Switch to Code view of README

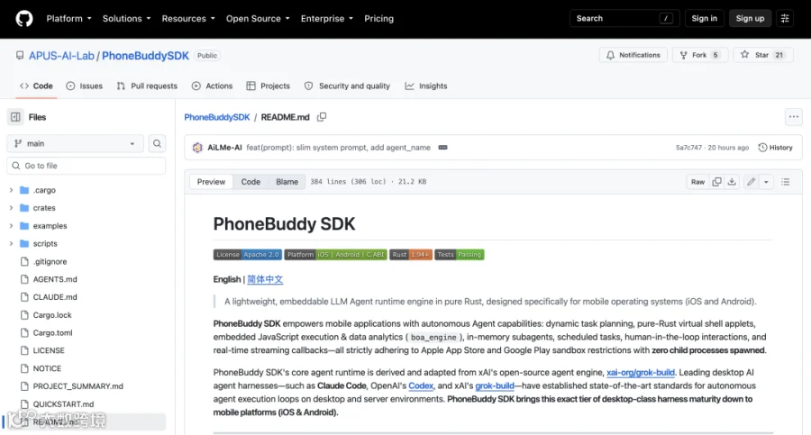pos(251,182)
